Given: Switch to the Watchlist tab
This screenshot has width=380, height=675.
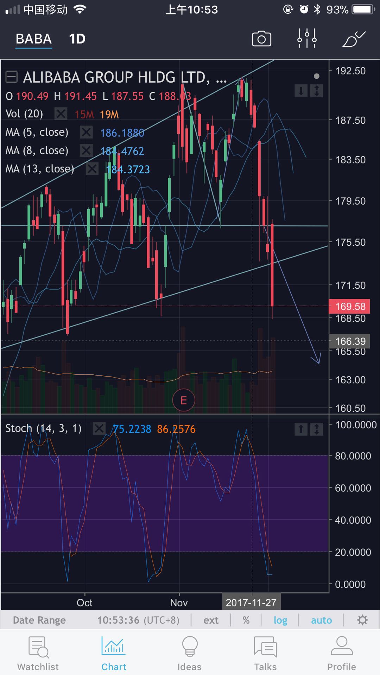Looking at the screenshot, I should 38,654.
